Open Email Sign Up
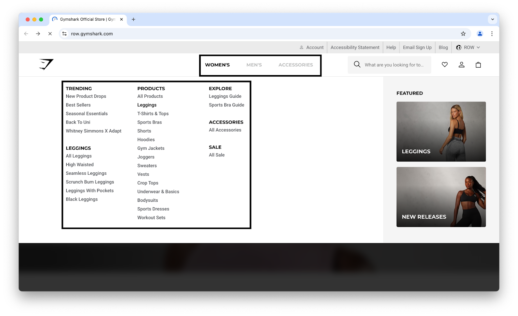This screenshot has width=518, height=316. 417,48
